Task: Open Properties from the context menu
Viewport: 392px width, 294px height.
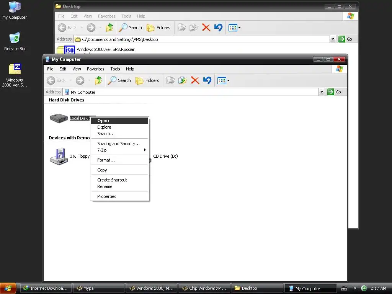Action: [119, 196]
